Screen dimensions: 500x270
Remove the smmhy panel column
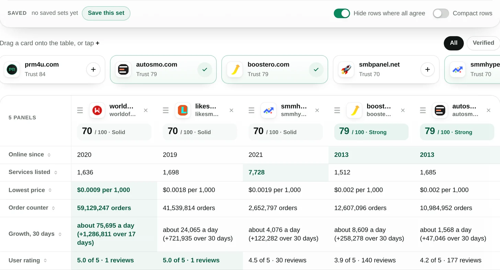point(317,110)
